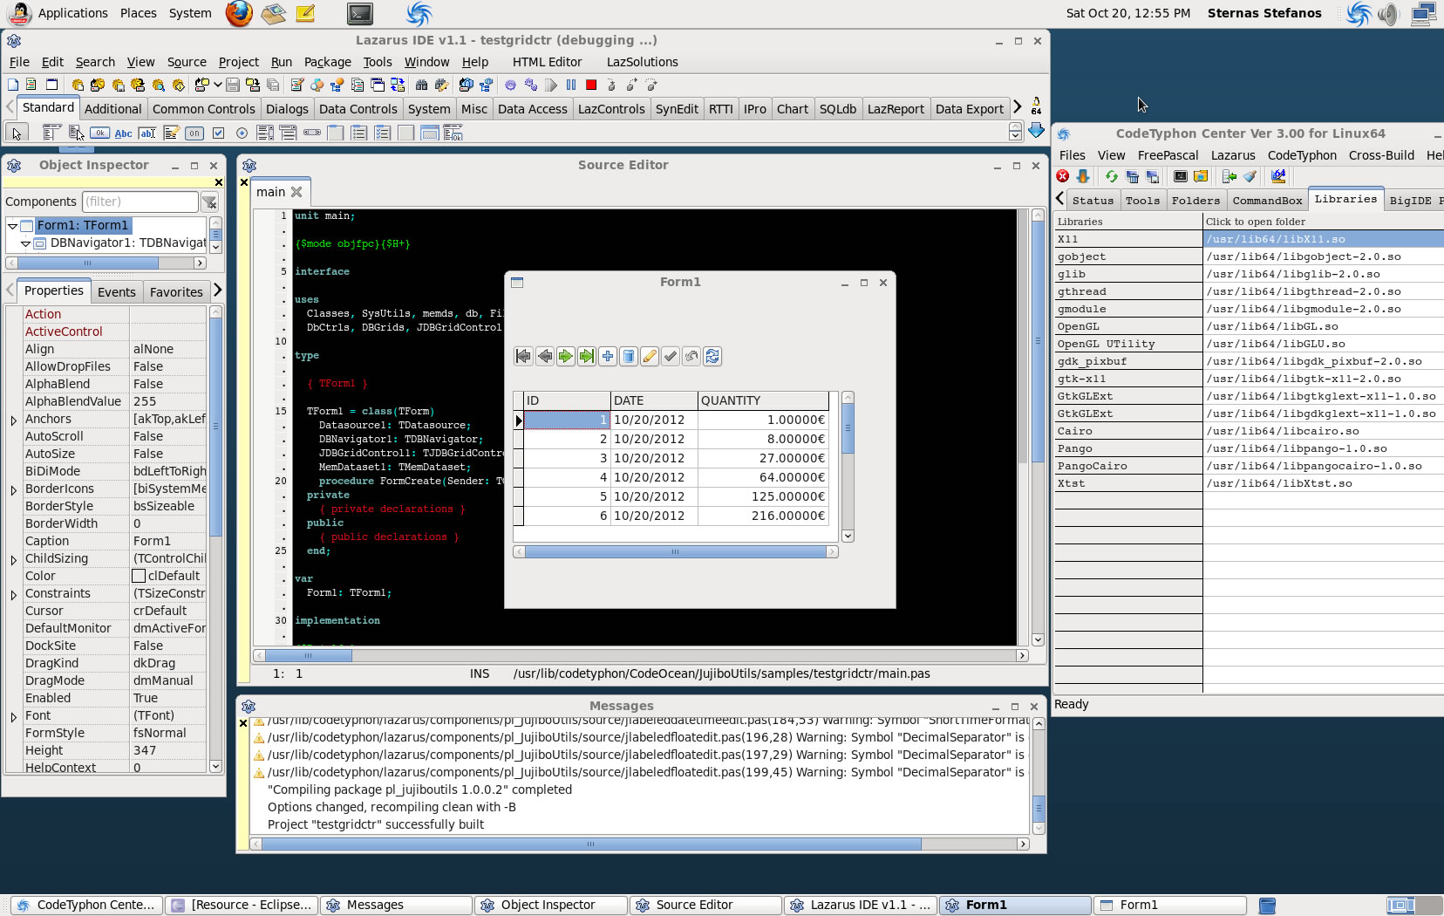Open the Project menu in Lazarus IDE
Image resolution: width=1444 pixels, height=916 pixels.
(x=238, y=62)
